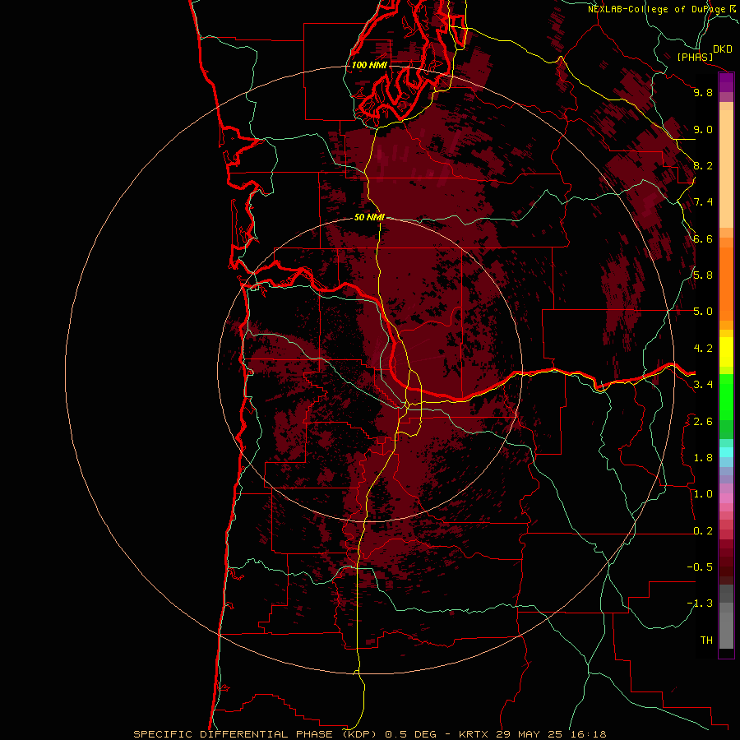This screenshot has width=740, height=740.
Task: Click the gray segment near TH label
Action: pos(726,630)
